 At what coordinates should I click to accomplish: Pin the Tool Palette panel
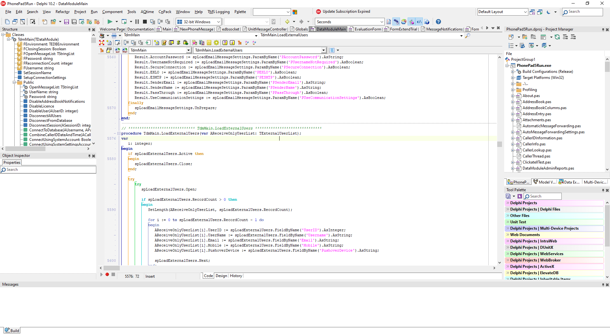pyautogui.click(x=603, y=190)
